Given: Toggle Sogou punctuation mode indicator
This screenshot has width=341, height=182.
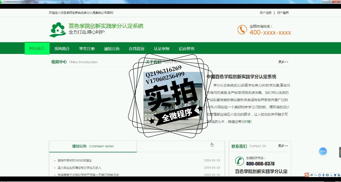Looking at the screenshot, I should pyautogui.click(x=315, y=175).
